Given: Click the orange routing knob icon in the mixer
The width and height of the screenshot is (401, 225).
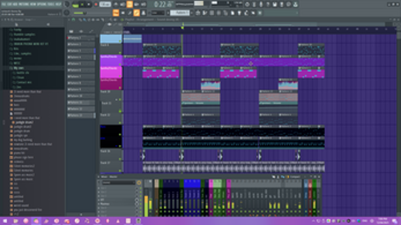Looking at the screenshot, I should 139,183.
